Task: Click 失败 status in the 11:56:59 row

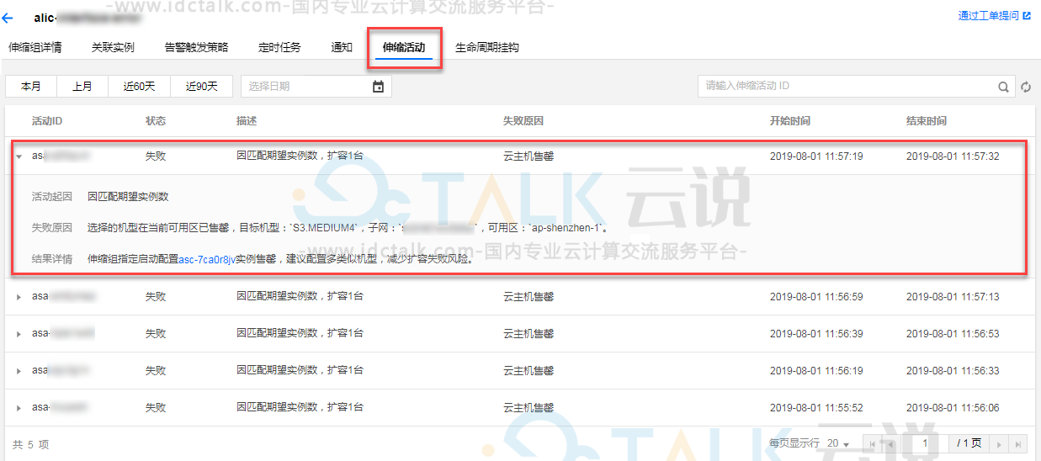Action: coord(156,297)
